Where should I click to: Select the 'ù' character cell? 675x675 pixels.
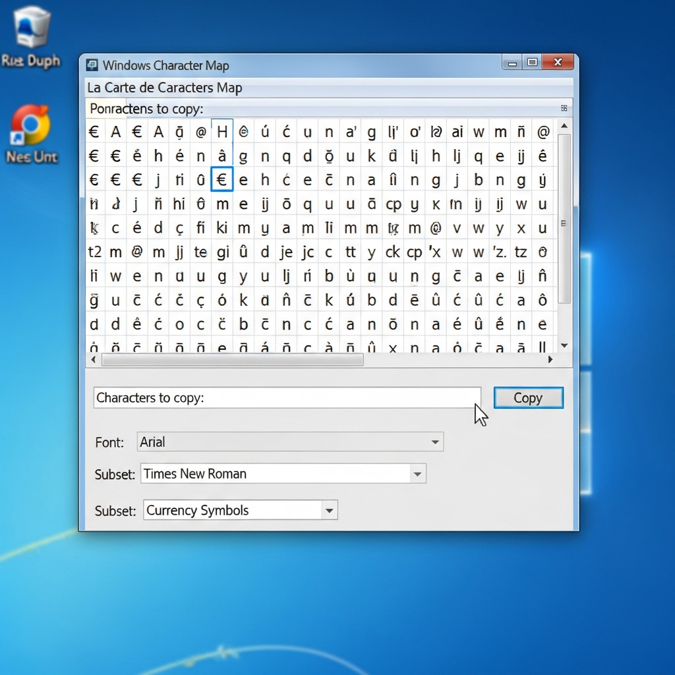(x=351, y=276)
